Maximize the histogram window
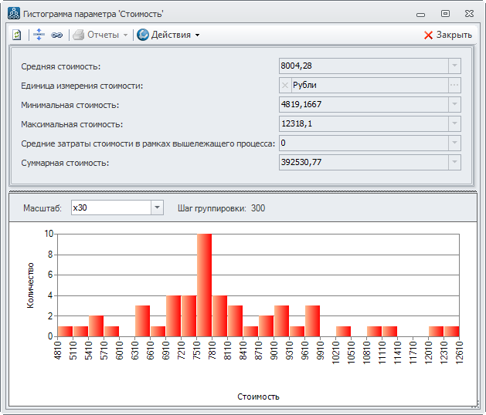 (445, 14)
